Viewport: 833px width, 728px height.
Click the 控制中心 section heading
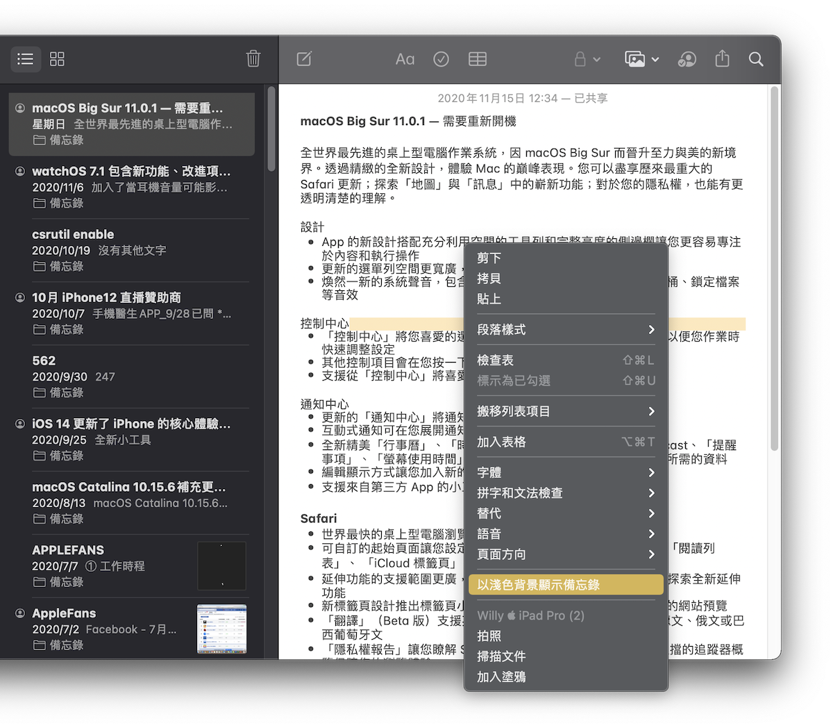point(324,324)
